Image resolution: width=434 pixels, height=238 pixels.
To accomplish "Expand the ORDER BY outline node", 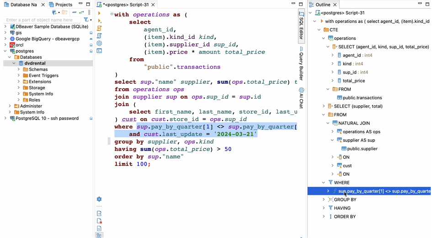I will 323,216.
